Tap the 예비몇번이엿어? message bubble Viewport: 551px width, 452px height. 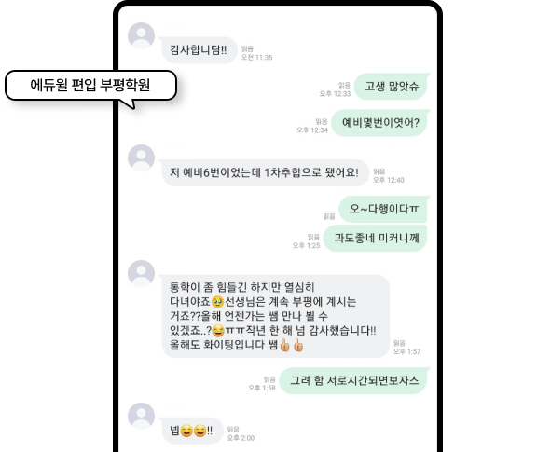379,123
